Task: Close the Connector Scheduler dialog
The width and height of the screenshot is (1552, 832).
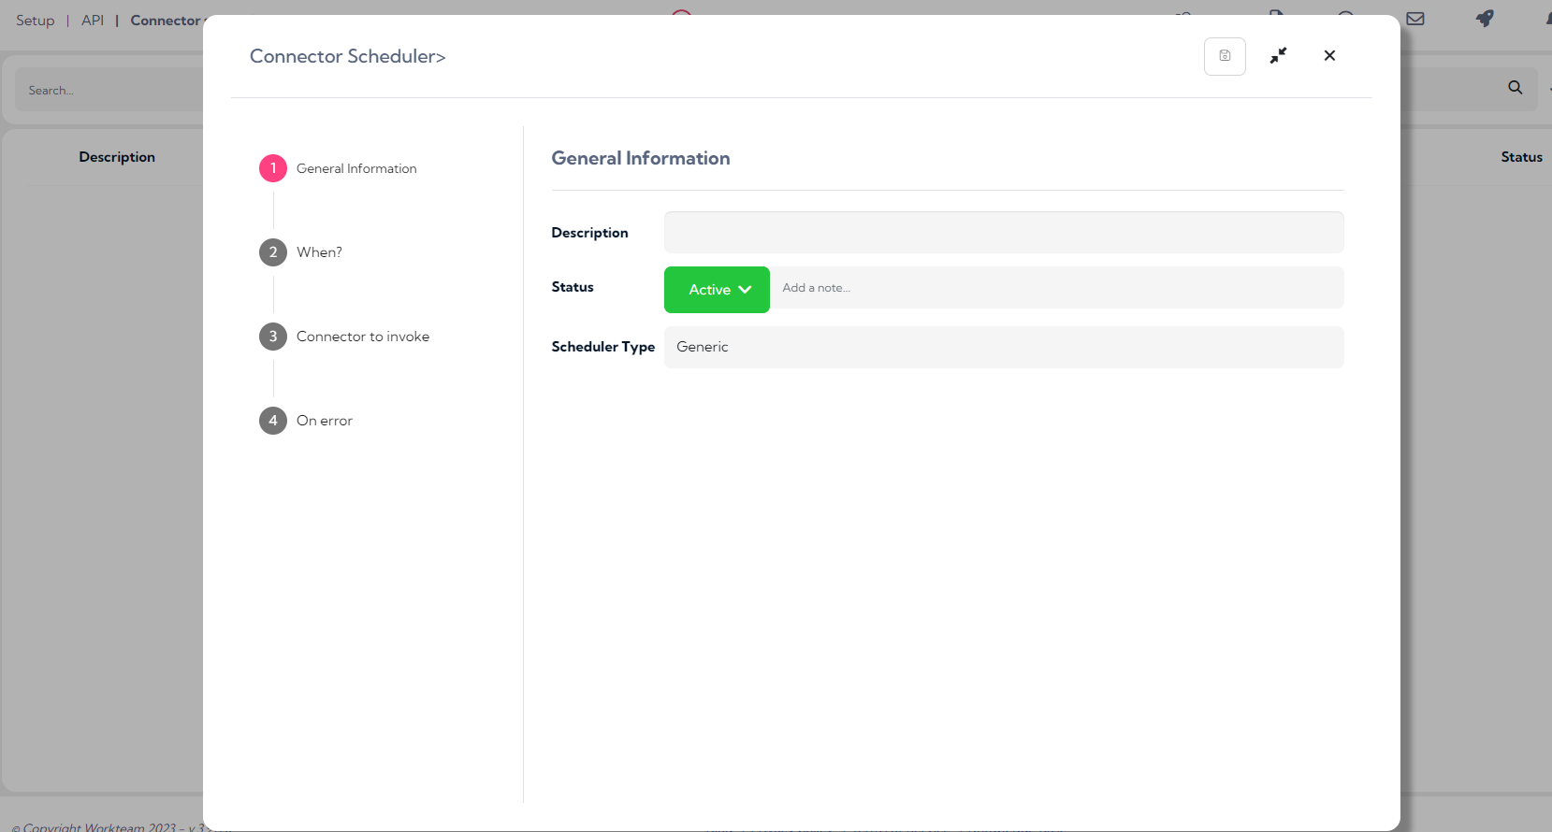Action: tap(1329, 56)
